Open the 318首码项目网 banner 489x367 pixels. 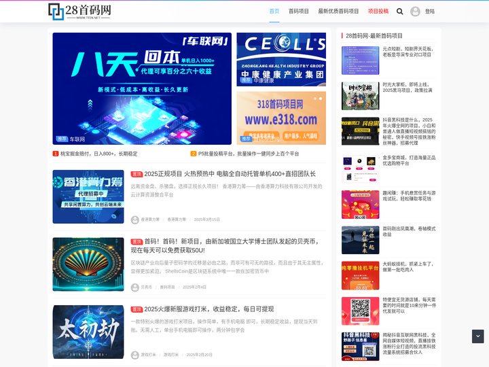[281, 118]
